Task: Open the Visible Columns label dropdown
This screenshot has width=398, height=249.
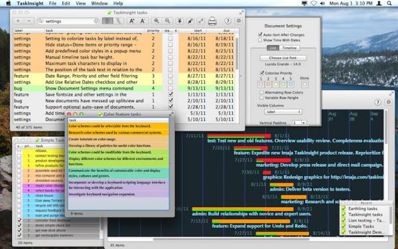Action: (x=283, y=112)
